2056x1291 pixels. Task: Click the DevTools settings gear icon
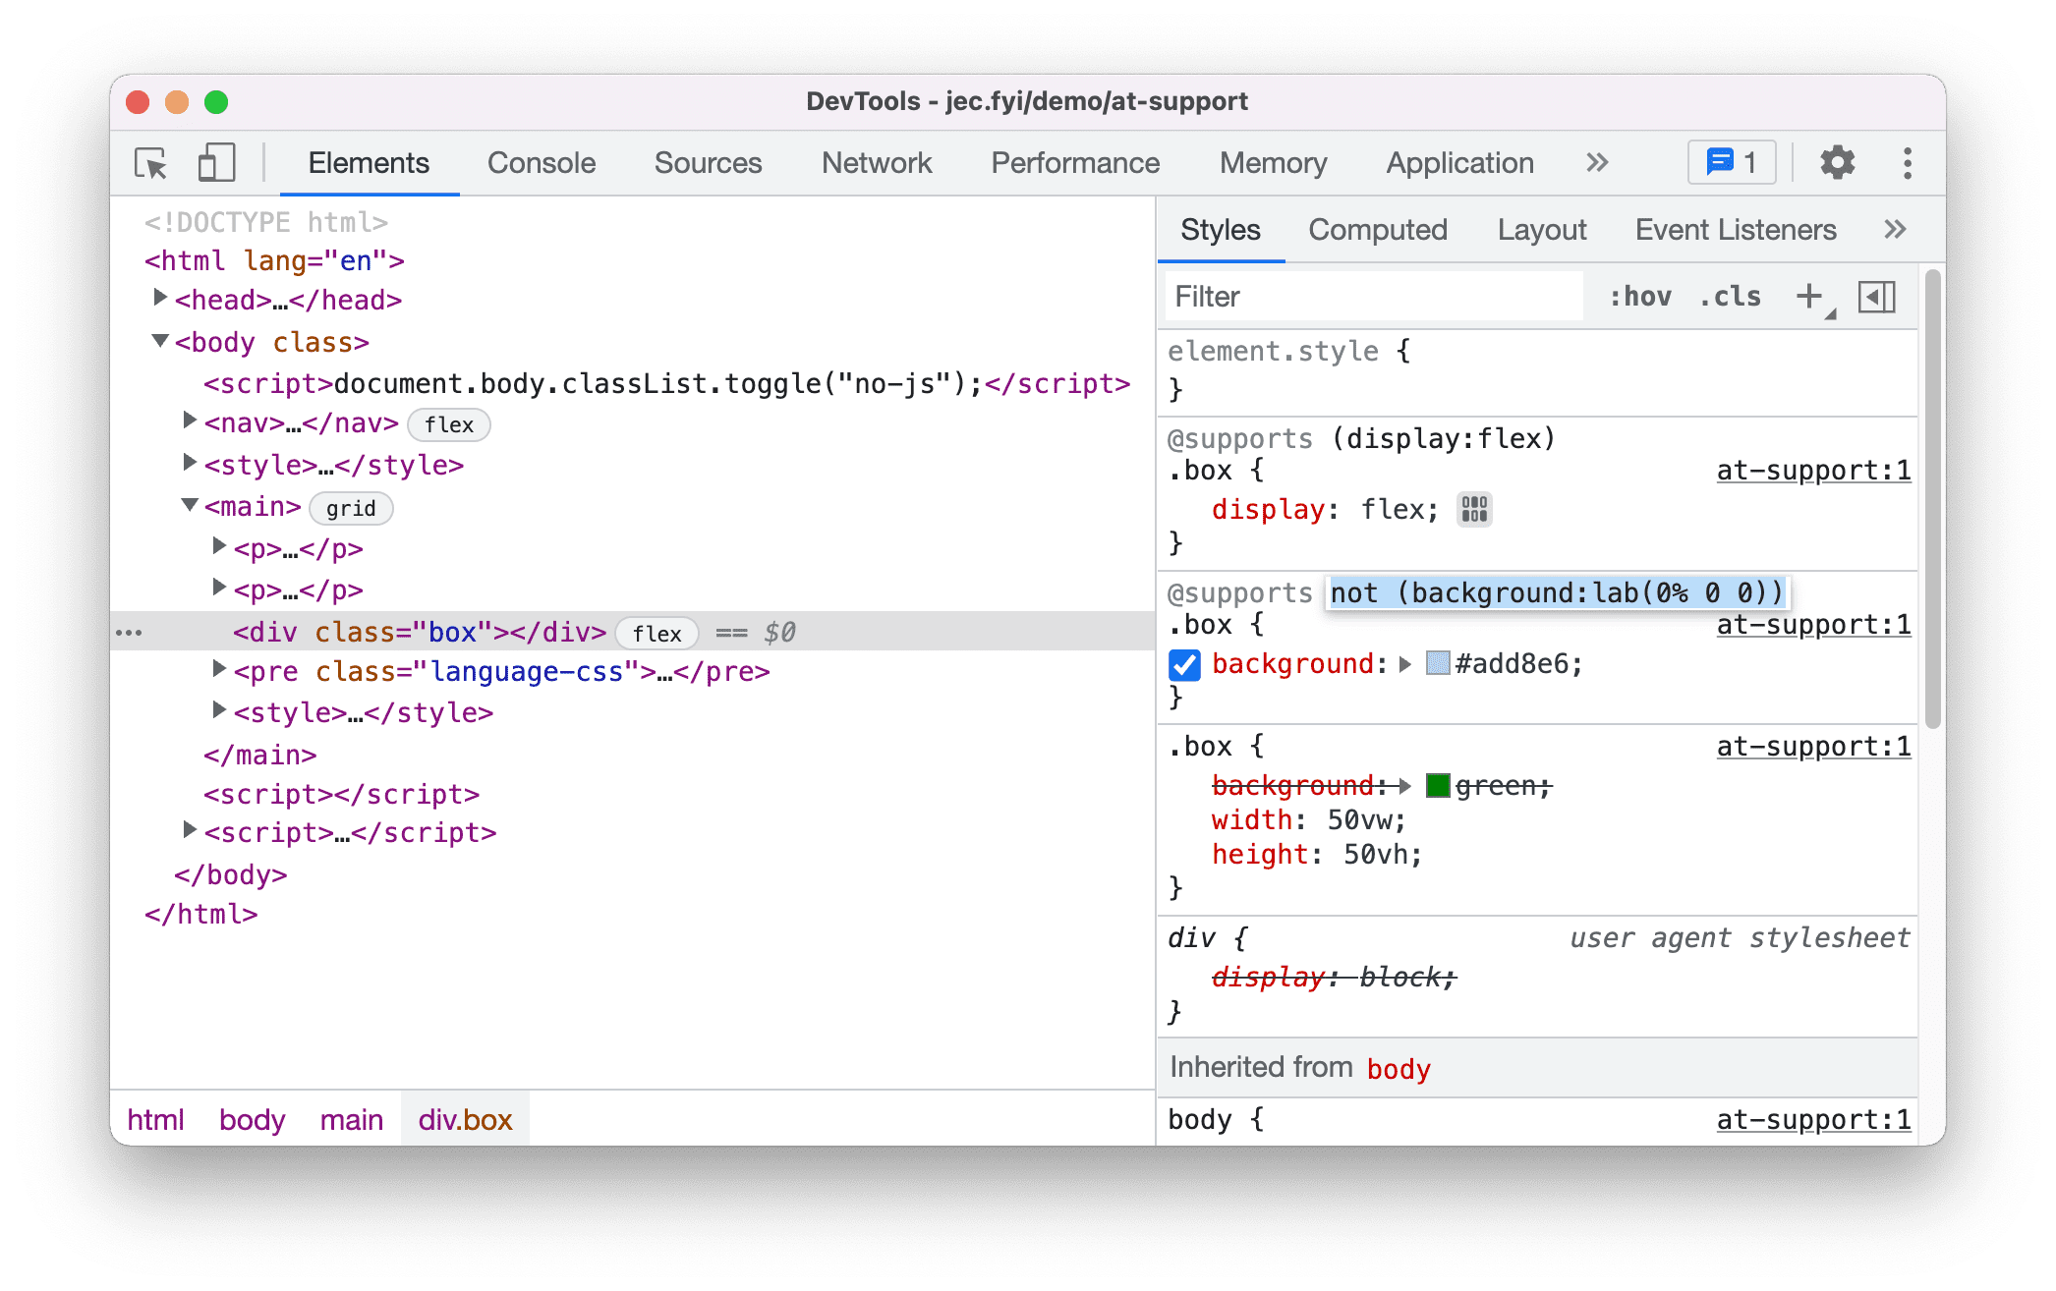(1834, 164)
